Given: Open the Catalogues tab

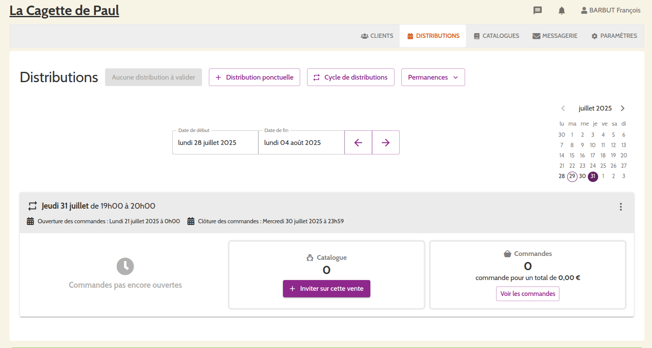Looking at the screenshot, I should (496, 36).
